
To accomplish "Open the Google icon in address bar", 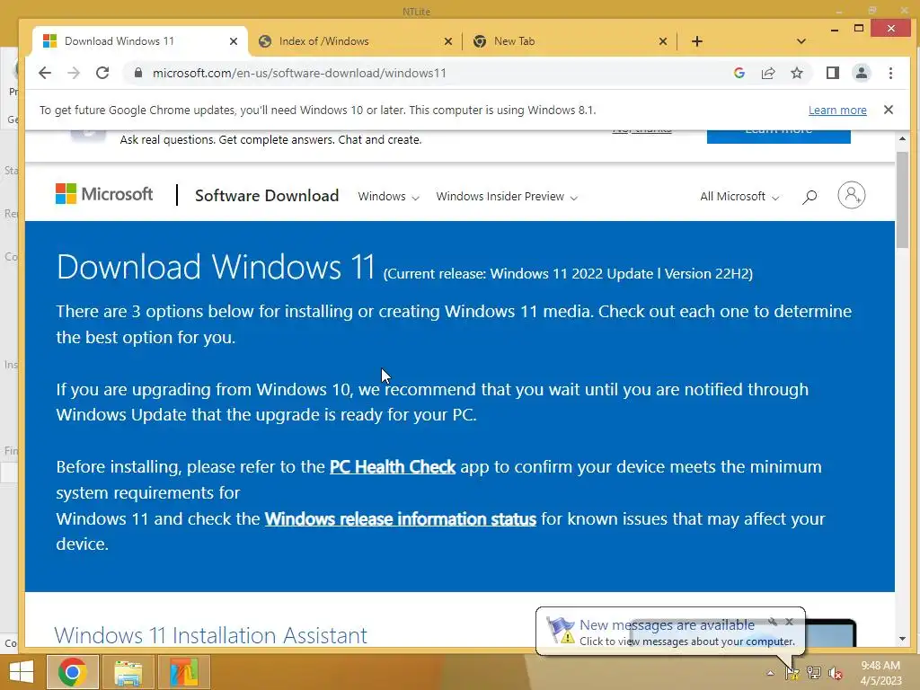I will coord(739,73).
